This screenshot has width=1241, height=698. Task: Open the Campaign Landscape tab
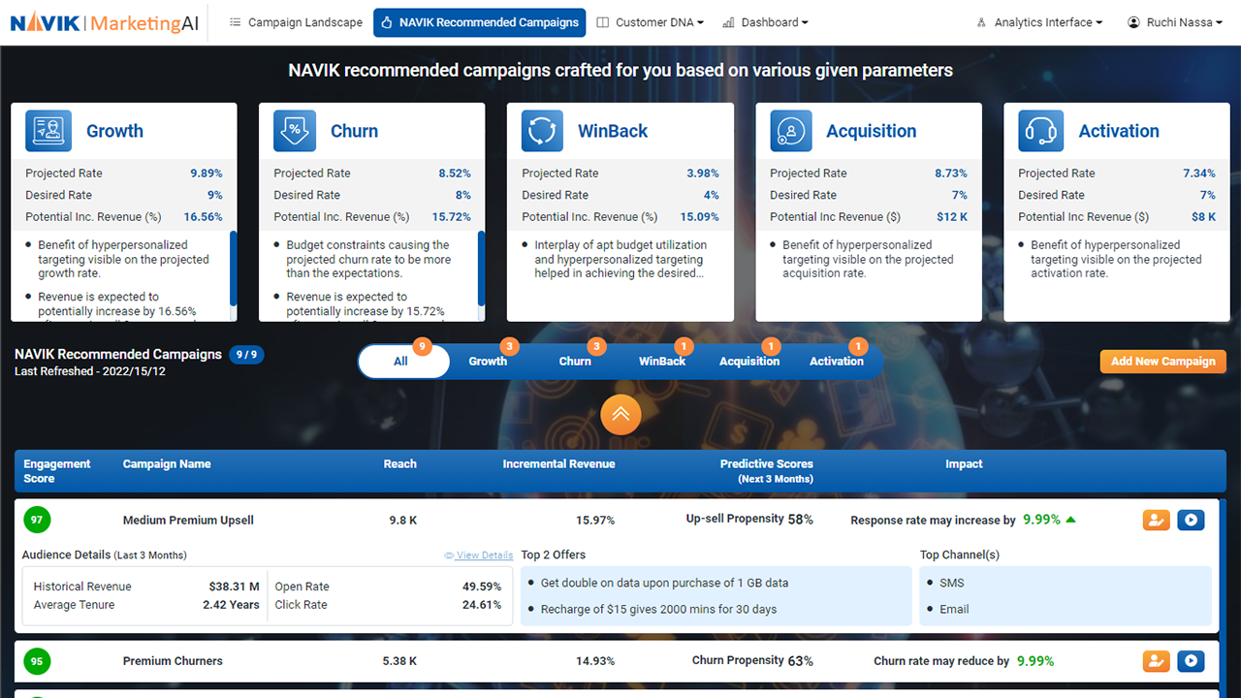point(296,22)
